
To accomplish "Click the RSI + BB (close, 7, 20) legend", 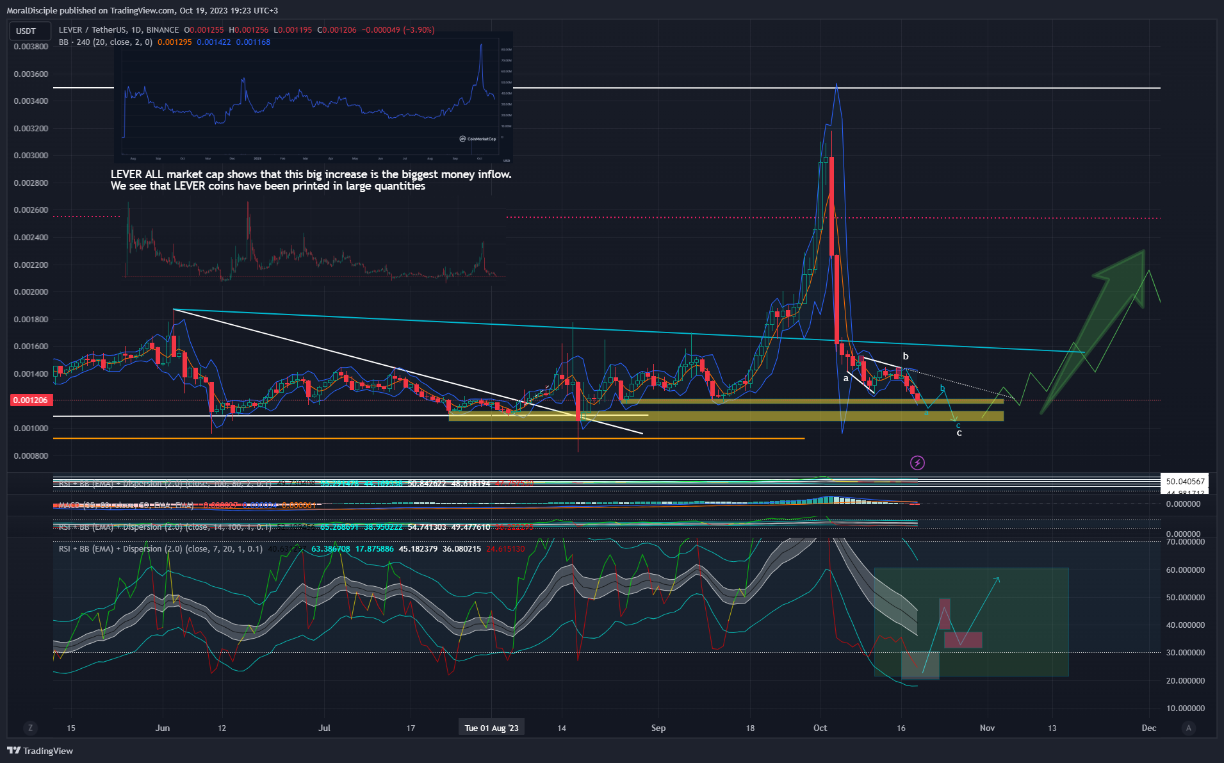I will pyautogui.click(x=160, y=549).
